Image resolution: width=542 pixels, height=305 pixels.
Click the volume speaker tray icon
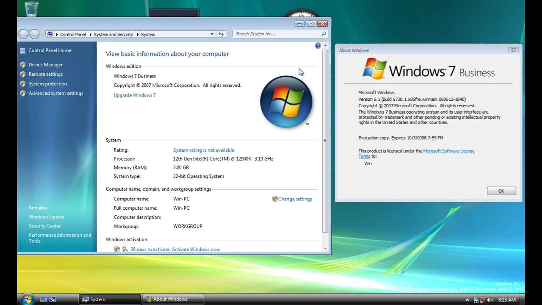[490, 300]
